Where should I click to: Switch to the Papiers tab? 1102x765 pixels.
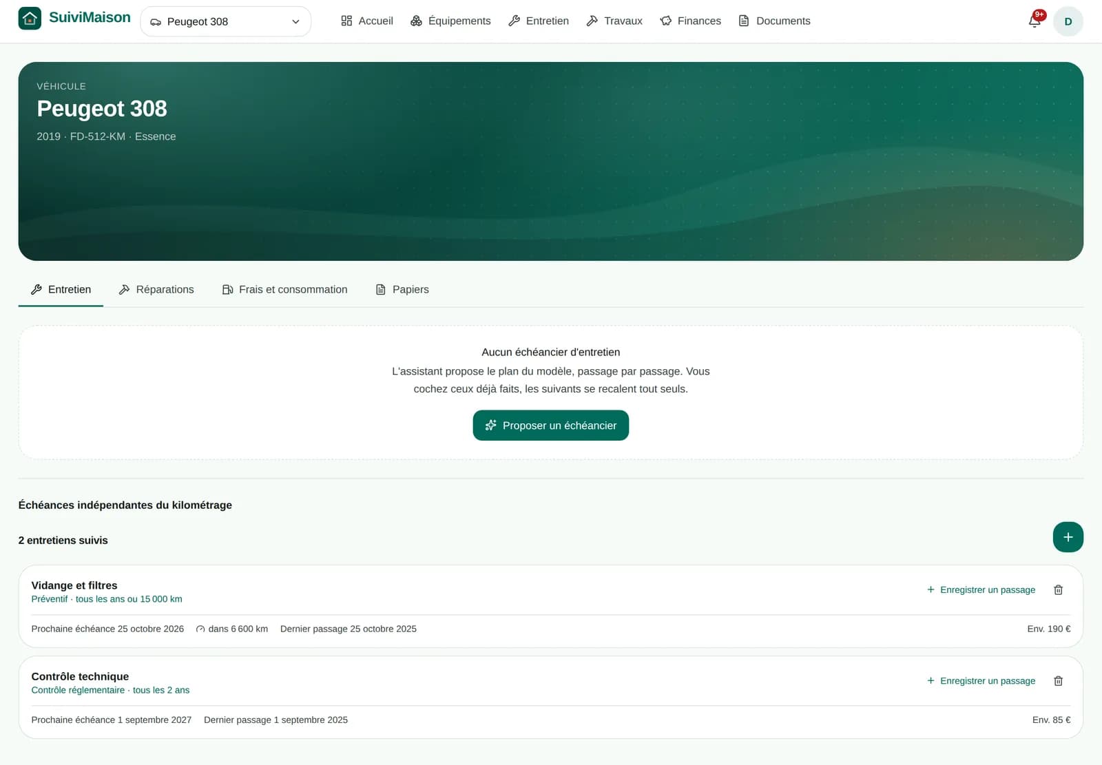[x=402, y=289]
